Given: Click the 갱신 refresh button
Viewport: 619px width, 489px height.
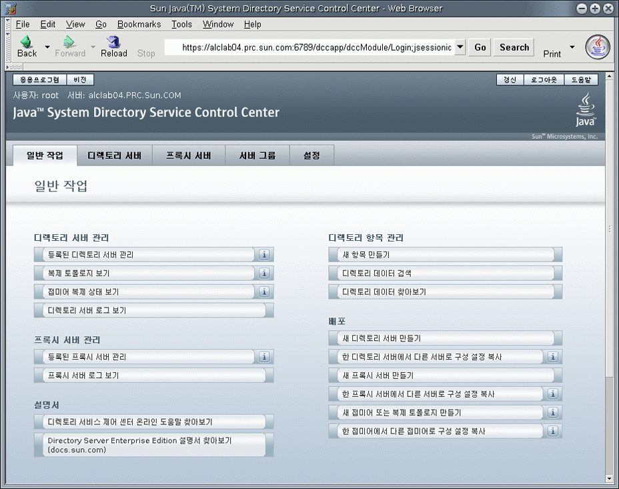Looking at the screenshot, I should (x=510, y=80).
